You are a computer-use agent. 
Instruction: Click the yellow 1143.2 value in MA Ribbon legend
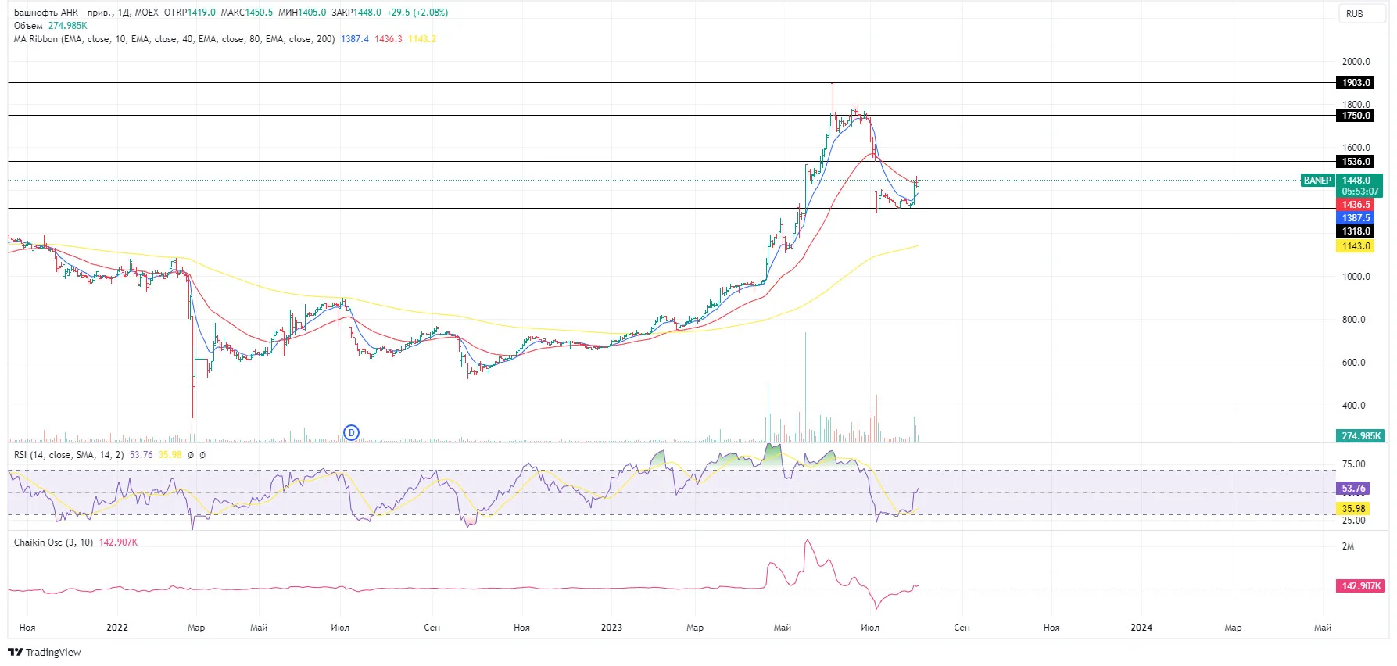422,39
